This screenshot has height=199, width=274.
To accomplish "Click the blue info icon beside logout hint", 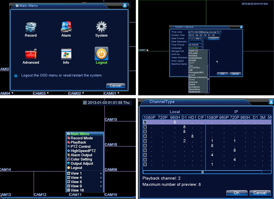I will [16, 76].
